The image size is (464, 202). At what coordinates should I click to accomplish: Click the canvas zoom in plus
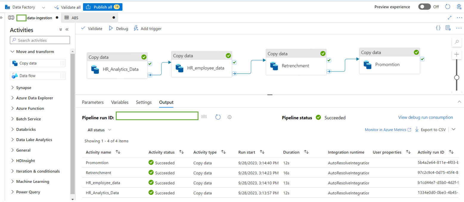457,54
